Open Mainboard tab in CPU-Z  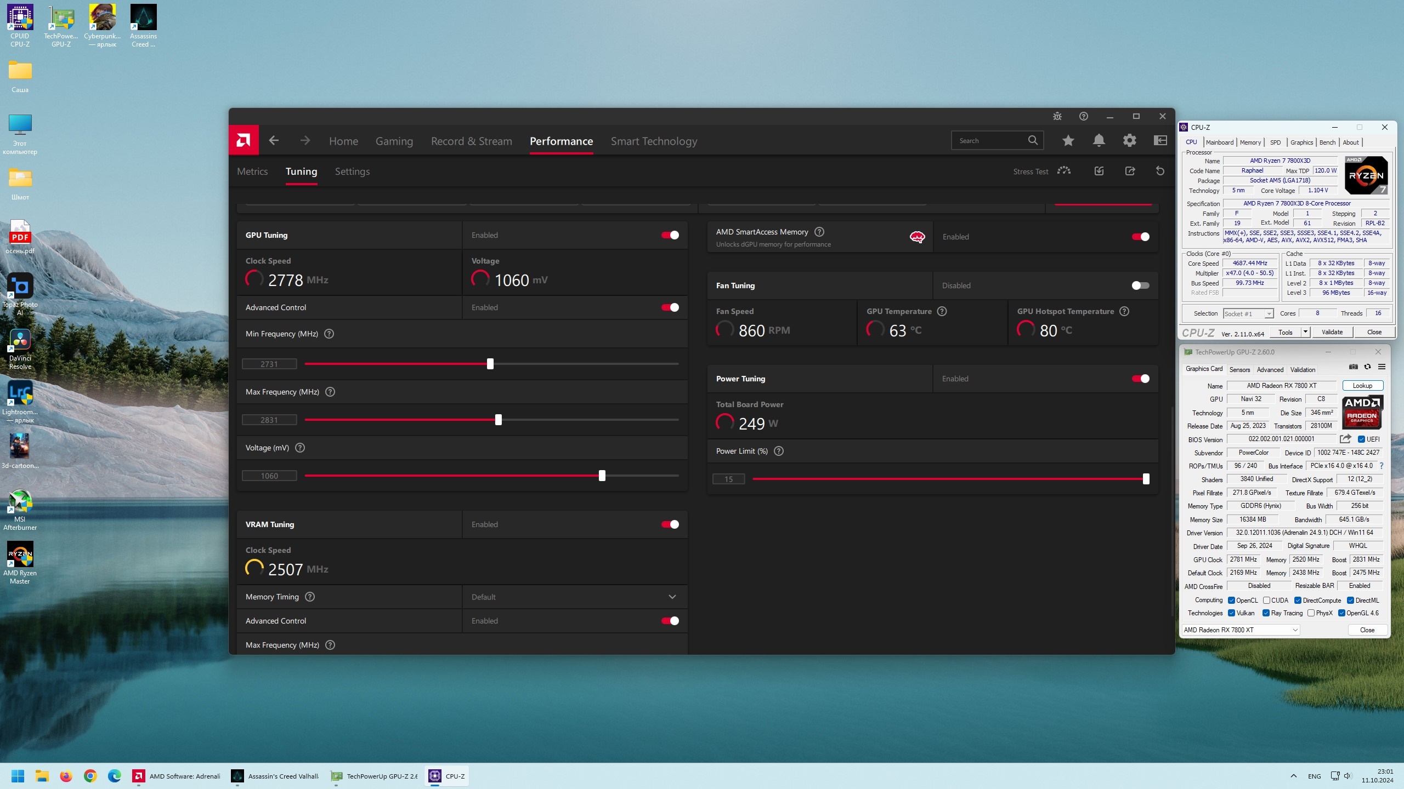coord(1219,142)
